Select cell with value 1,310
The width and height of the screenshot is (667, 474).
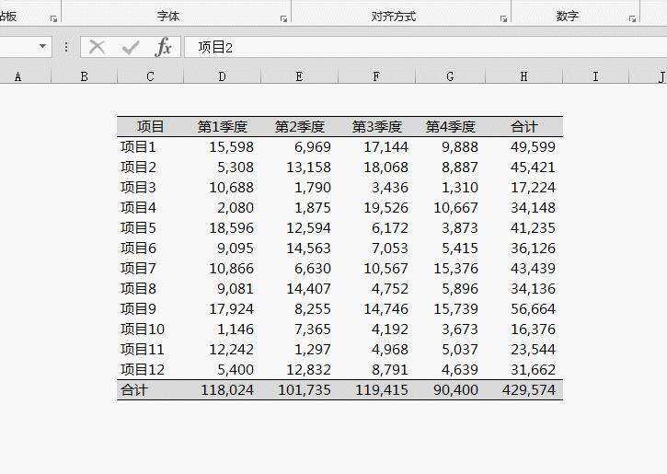(x=450, y=187)
